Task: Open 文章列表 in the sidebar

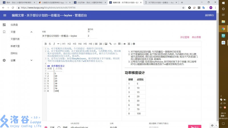Action: point(15,39)
